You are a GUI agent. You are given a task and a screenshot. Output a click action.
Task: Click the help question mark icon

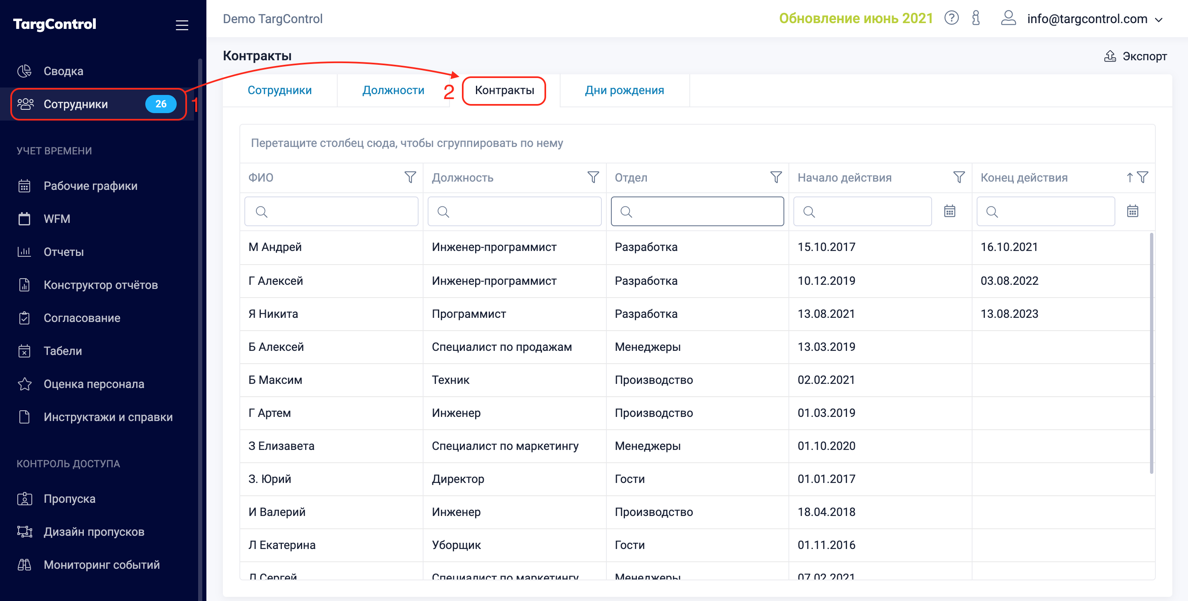coord(951,18)
